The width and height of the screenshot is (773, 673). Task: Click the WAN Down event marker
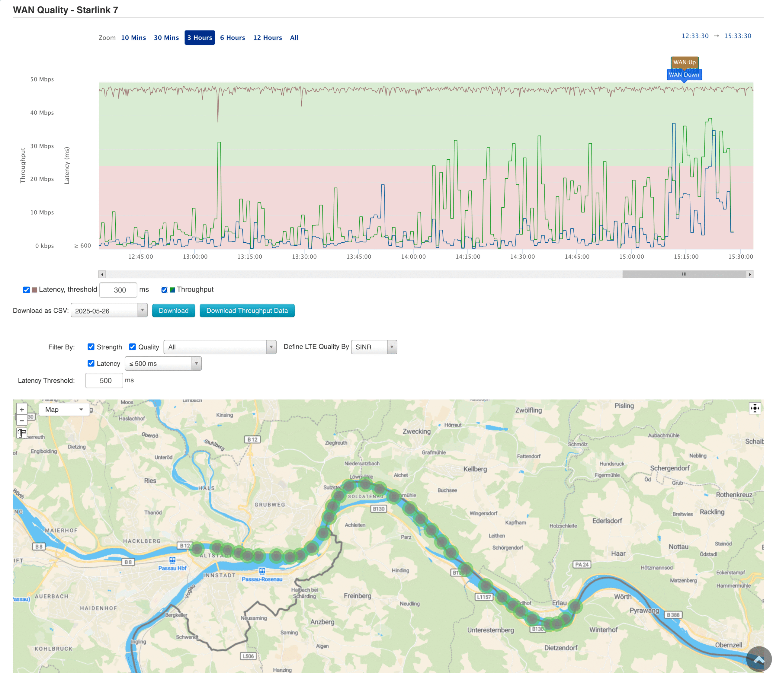click(684, 75)
